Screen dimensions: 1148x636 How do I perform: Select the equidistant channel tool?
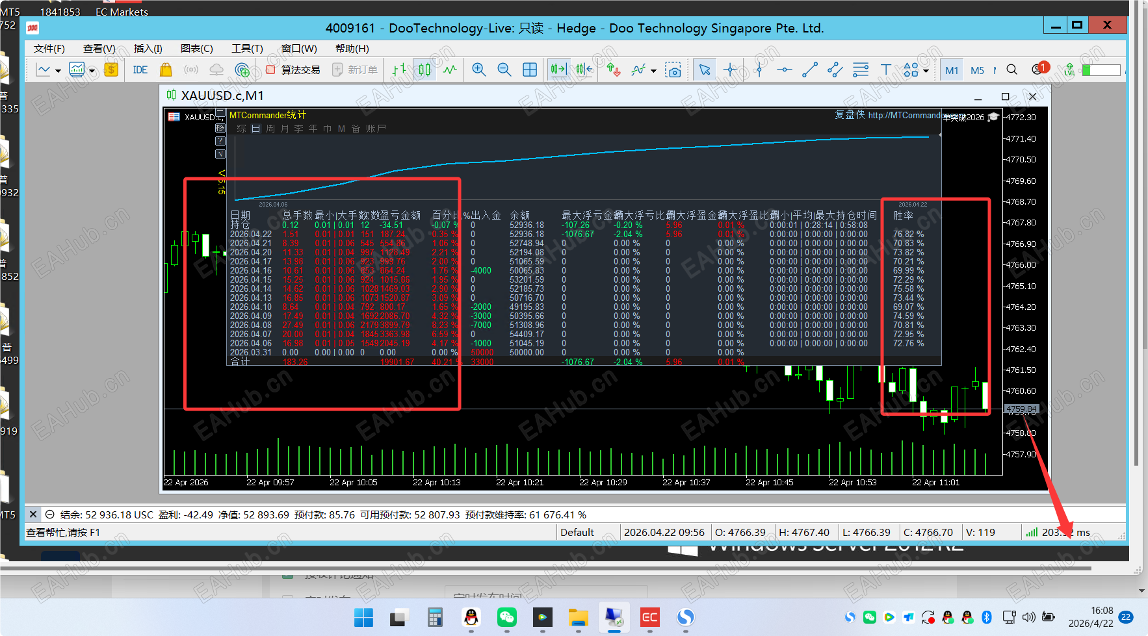point(835,70)
